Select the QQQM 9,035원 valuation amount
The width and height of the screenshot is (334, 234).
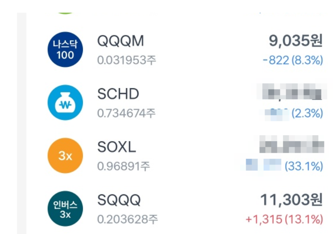coord(296,41)
